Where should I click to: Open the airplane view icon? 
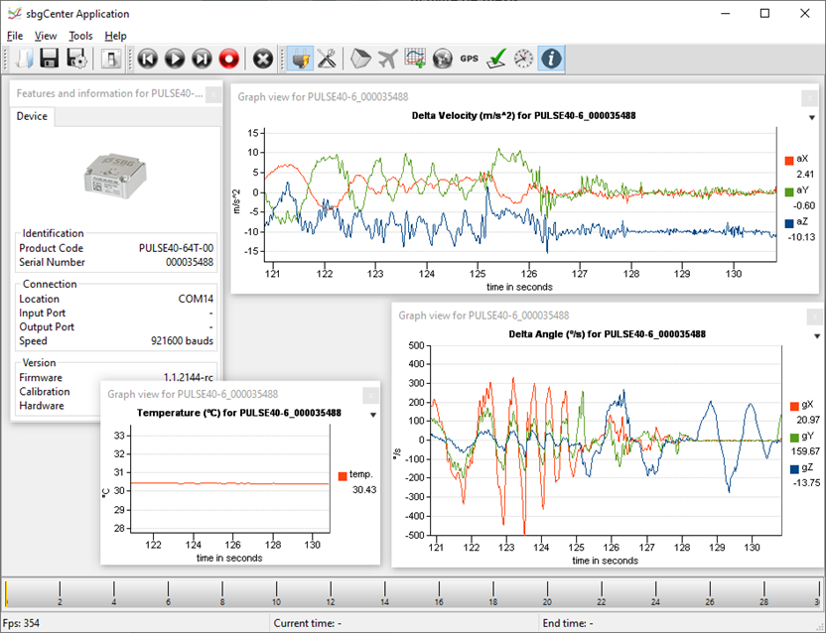pos(388,59)
